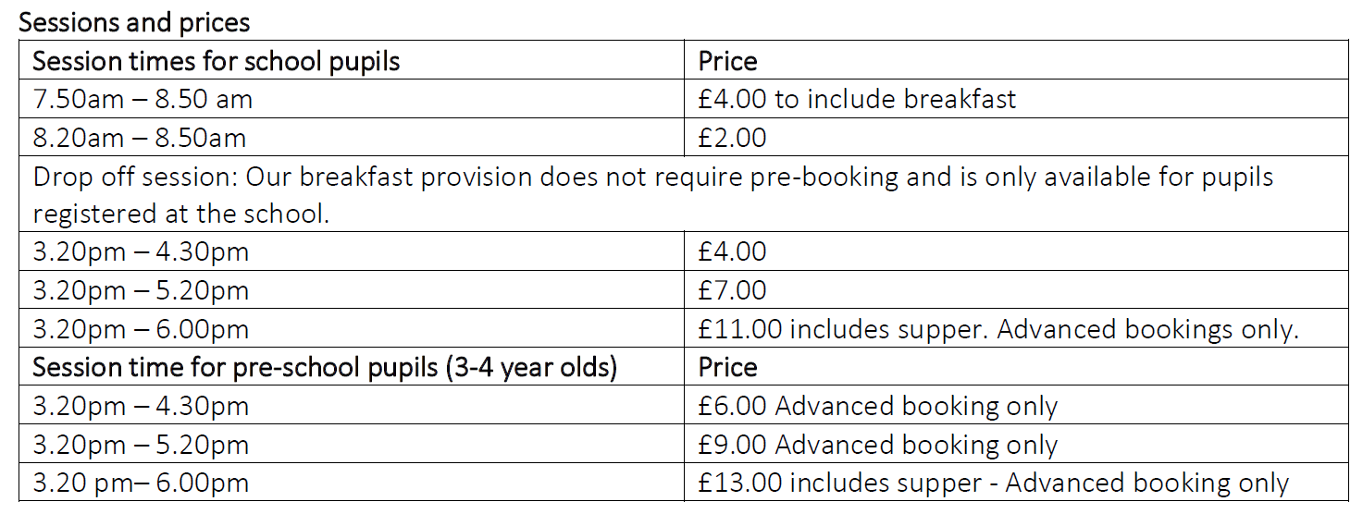Select school pupils '3.20pm – 4.30pm' session cell
The height and width of the screenshot is (514, 1363).
(x=351, y=251)
